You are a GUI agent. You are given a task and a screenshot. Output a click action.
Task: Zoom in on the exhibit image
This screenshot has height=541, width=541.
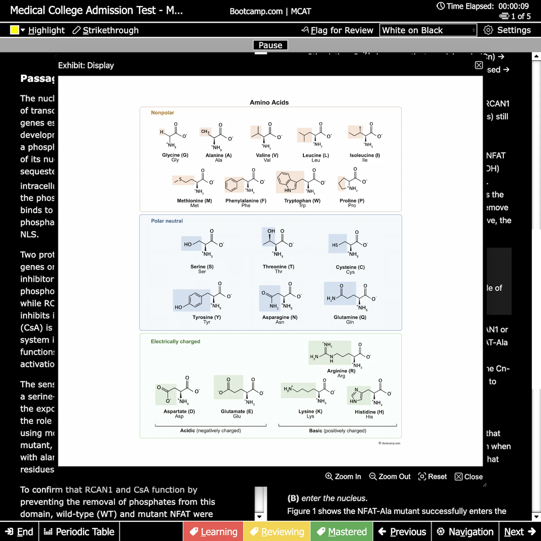click(x=343, y=476)
